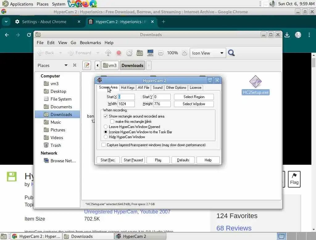Open Back history dropdown arrow
Viewport: 316px width, 240px height.
[60, 53]
